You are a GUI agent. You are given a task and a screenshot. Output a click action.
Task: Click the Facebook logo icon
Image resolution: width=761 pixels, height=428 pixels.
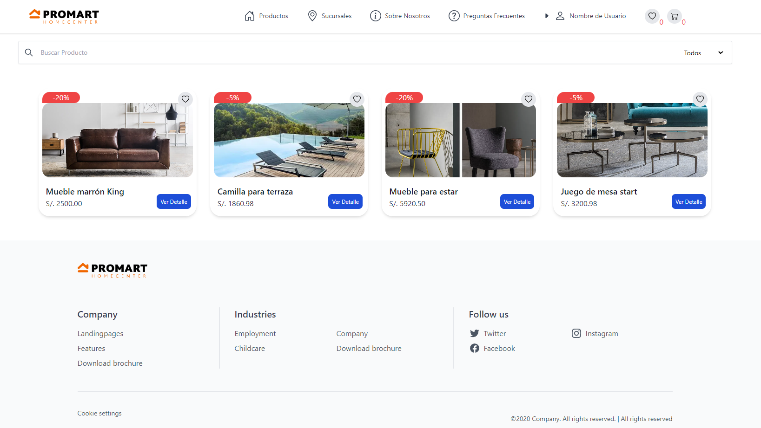[x=474, y=348]
